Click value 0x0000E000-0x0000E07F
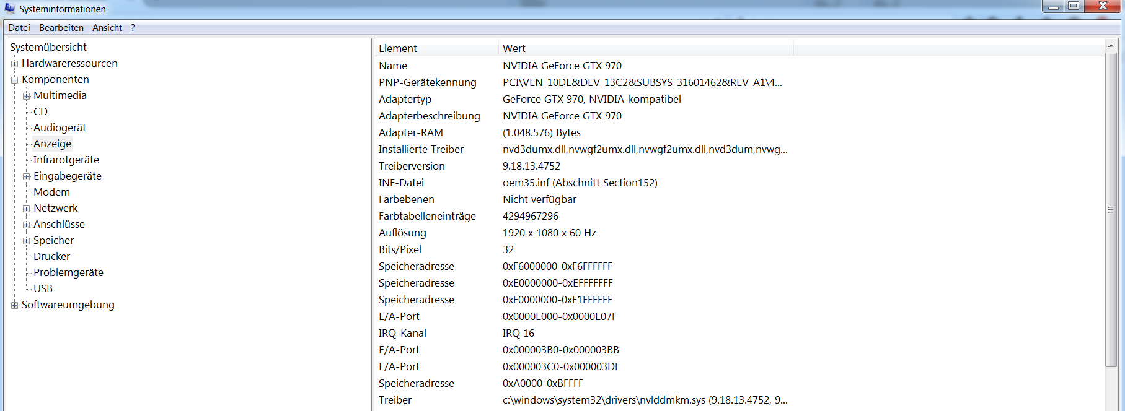1125x411 pixels. click(x=559, y=316)
